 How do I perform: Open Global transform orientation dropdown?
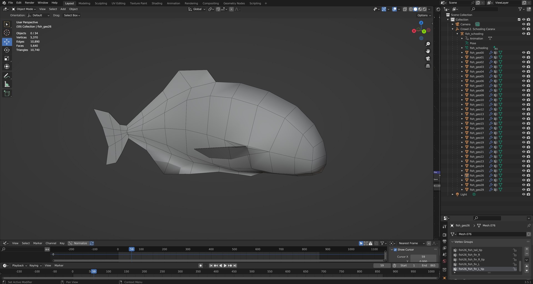click(x=197, y=9)
